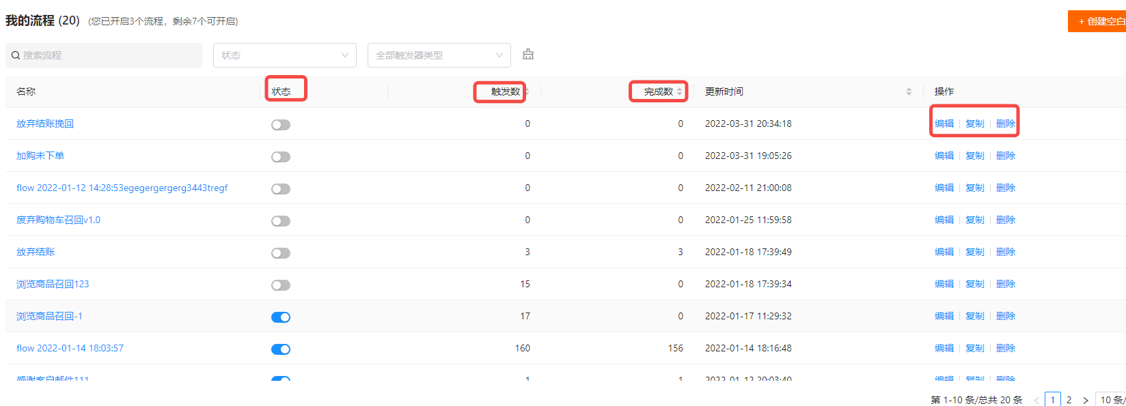Delete the flow 2022-01-12 14:28:53 row

coord(1006,188)
